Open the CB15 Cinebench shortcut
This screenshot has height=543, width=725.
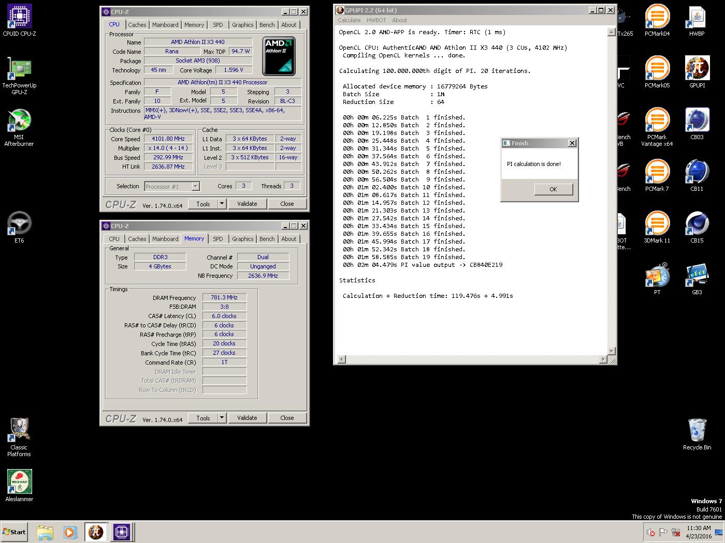pos(697,228)
